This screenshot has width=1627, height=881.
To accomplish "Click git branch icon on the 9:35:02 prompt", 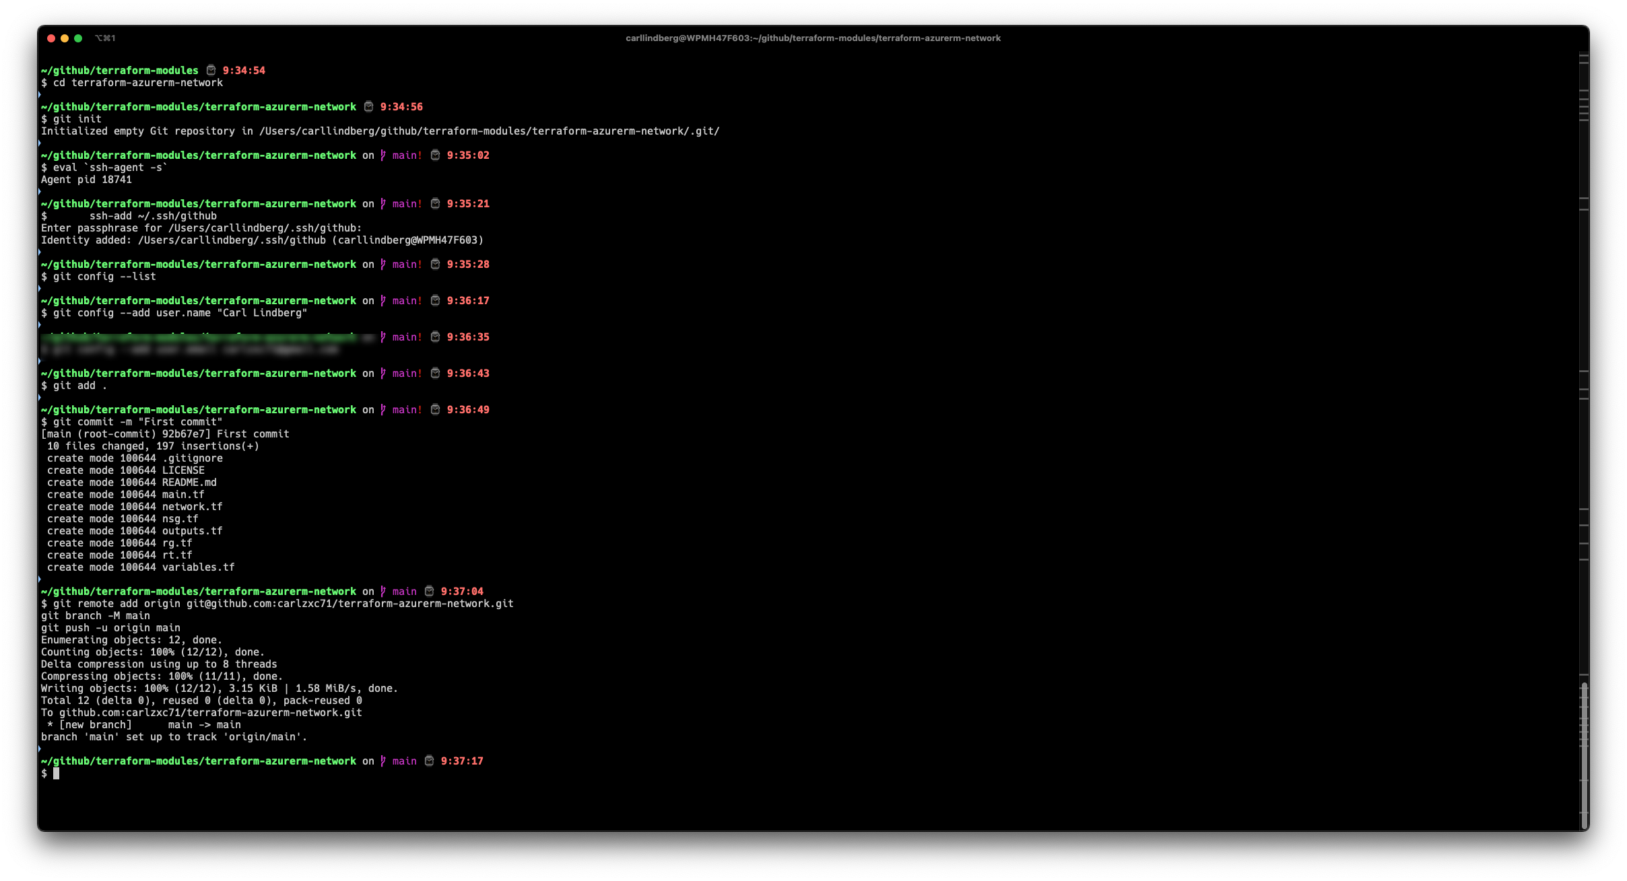I will click(x=383, y=155).
